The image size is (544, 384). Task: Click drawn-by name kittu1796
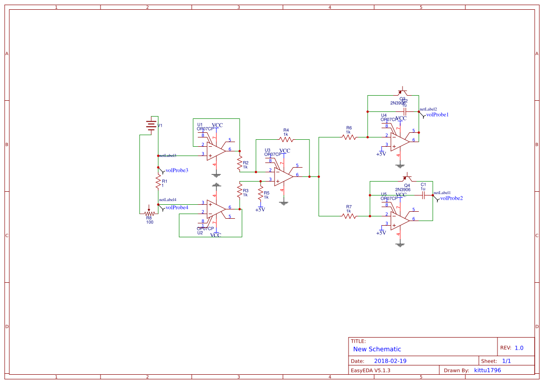pyautogui.click(x=487, y=370)
